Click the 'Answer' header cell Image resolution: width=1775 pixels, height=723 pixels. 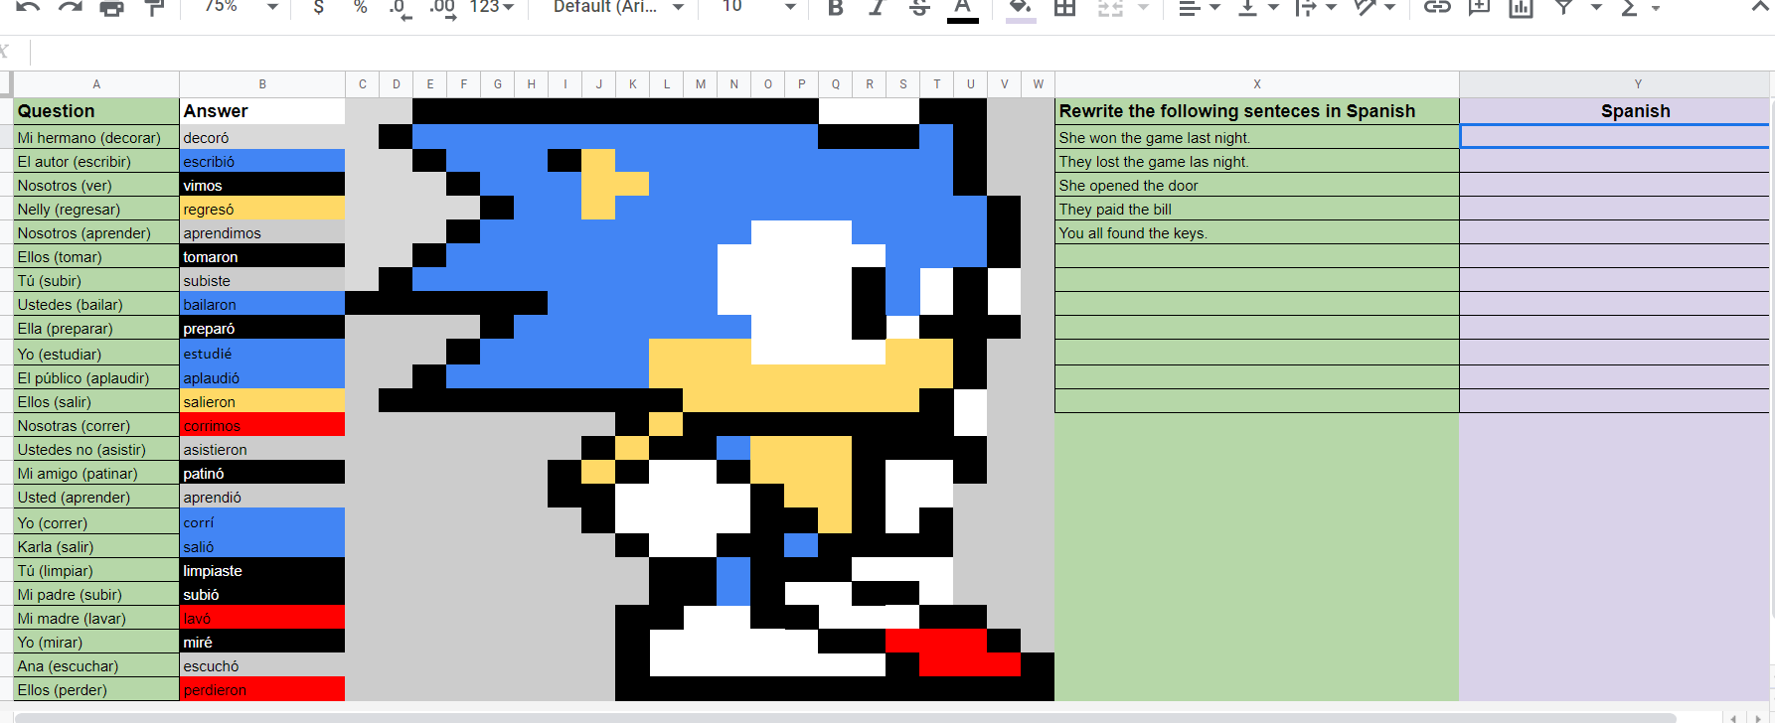262,111
